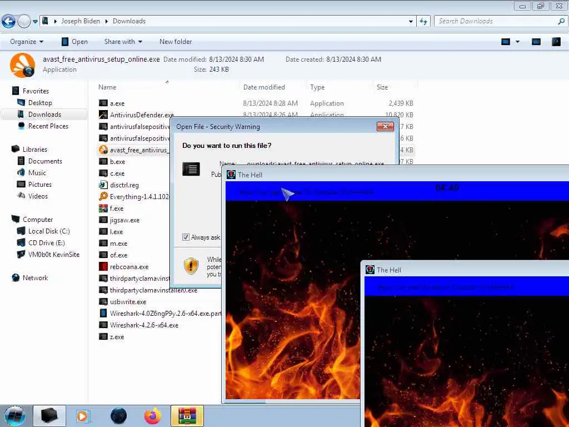
Task: Select the rebcoana.exe file icon
Action: (x=103, y=266)
